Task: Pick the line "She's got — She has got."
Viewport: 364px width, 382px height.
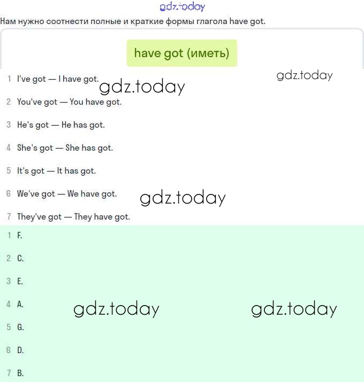Action: click(65, 148)
